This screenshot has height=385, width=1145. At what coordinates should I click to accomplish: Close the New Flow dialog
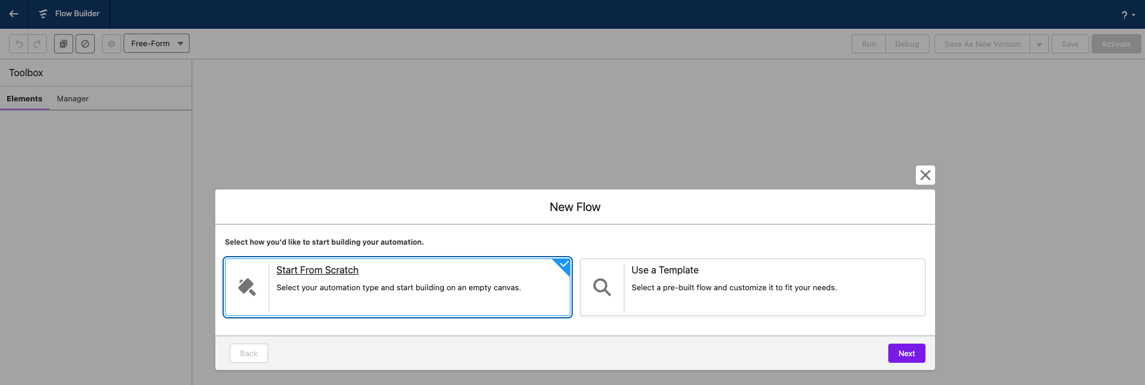(925, 175)
